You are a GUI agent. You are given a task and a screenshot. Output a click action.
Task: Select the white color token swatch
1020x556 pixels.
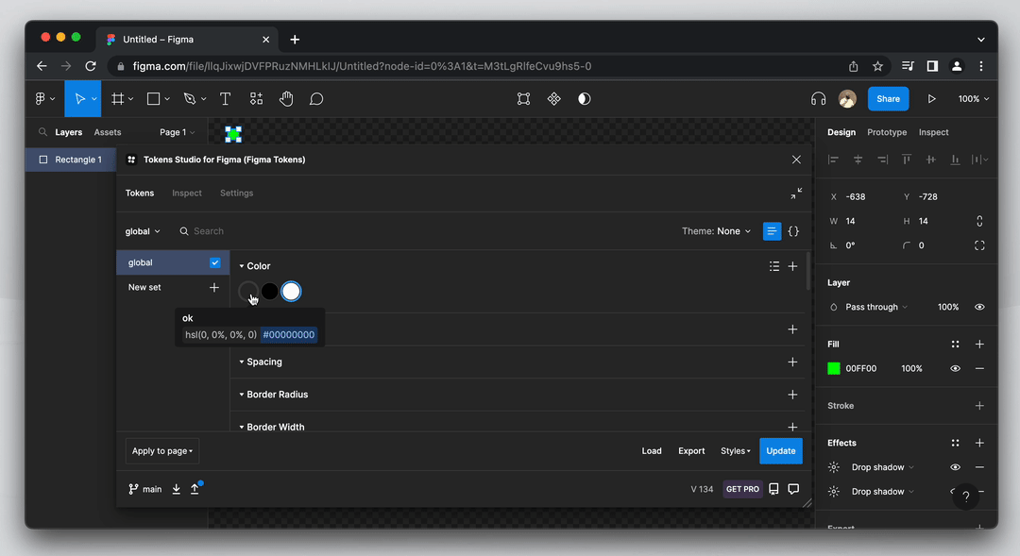(x=291, y=291)
